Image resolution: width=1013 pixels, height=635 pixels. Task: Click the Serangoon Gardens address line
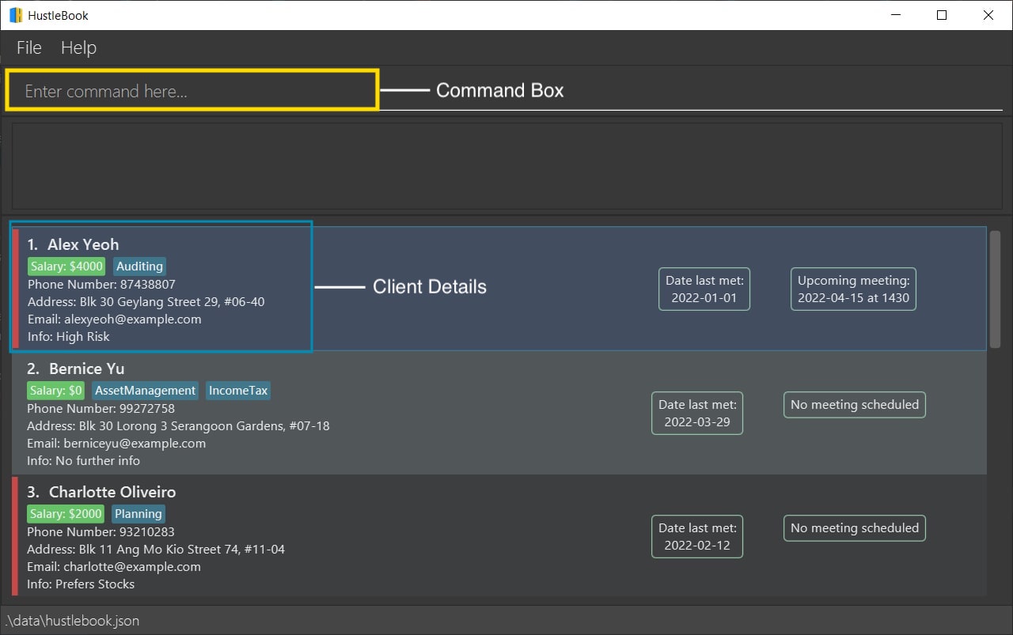click(x=178, y=426)
